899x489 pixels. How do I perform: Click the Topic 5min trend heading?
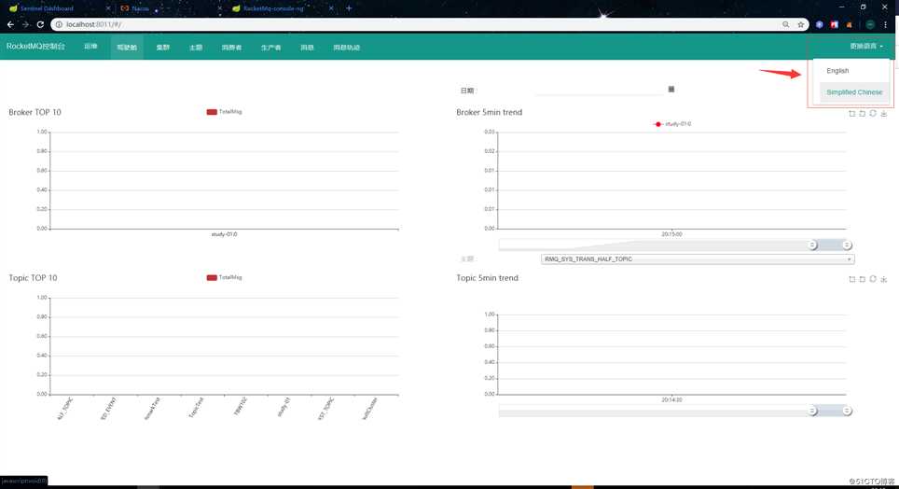point(488,278)
